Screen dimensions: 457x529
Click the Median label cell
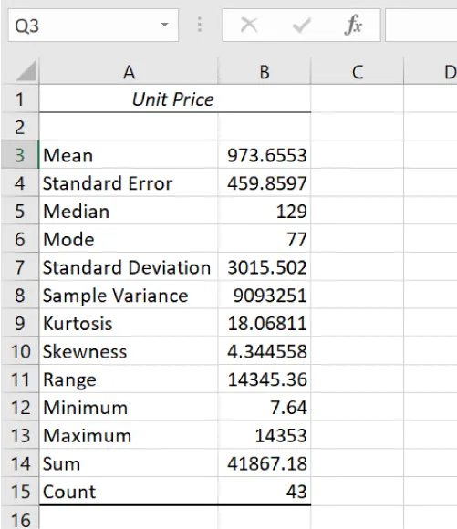129,211
